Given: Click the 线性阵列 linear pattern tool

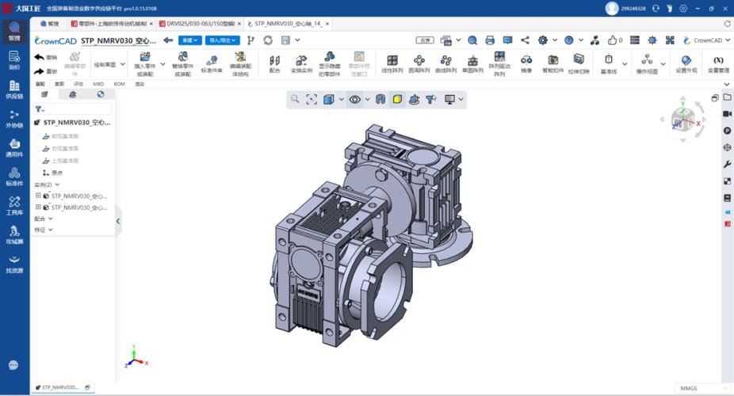Looking at the screenshot, I should coord(392,64).
